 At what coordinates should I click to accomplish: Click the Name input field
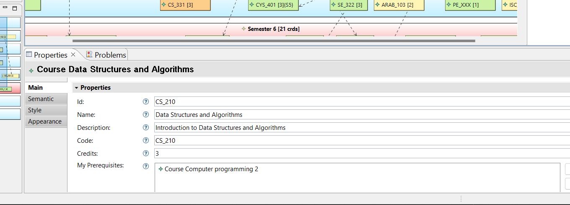[x=362, y=114]
